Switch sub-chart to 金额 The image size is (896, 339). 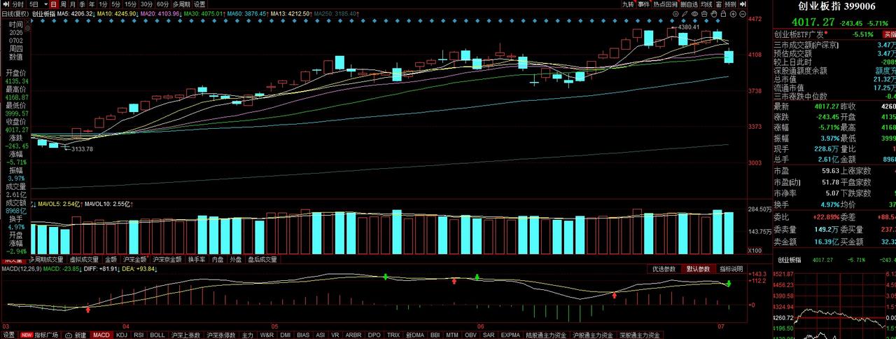coord(111,259)
